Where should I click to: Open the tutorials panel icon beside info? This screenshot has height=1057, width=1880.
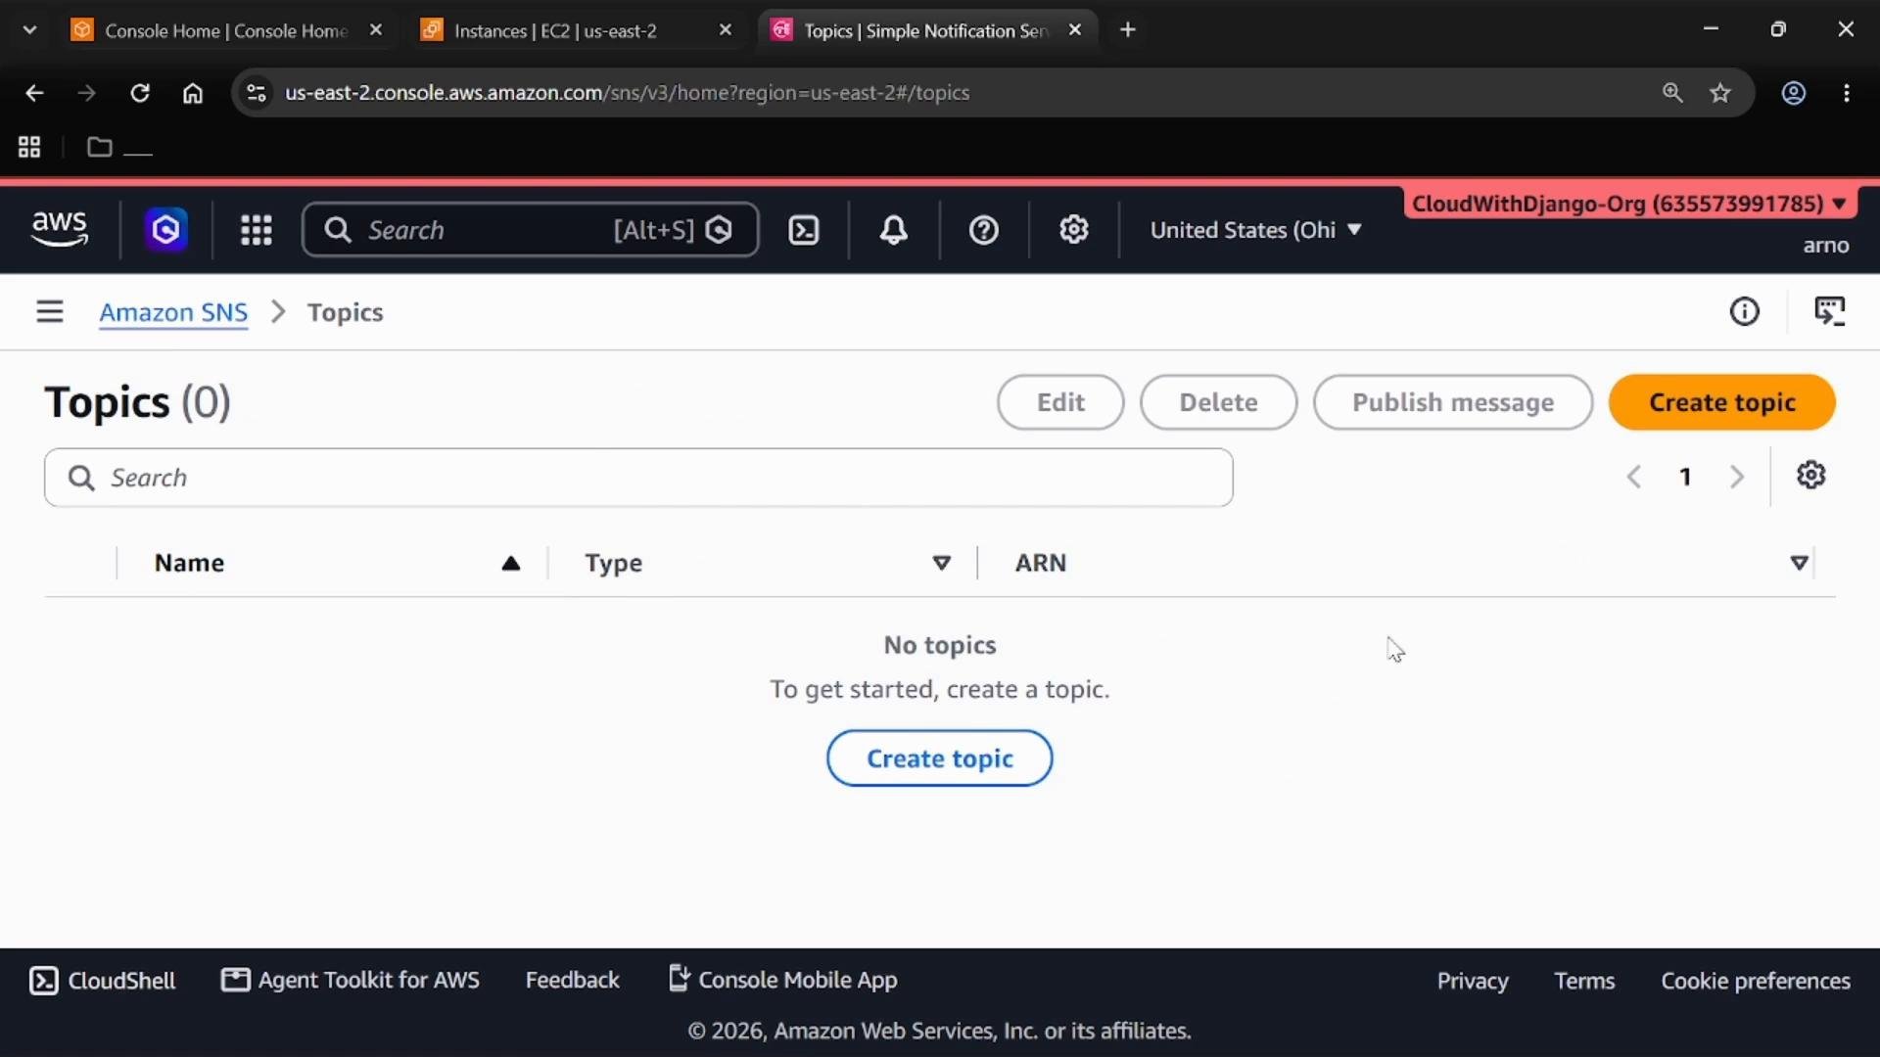click(x=1829, y=312)
